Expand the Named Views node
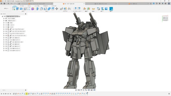Image resolution: width=171 pixels, height=96 pixels. tap(4, 21)
